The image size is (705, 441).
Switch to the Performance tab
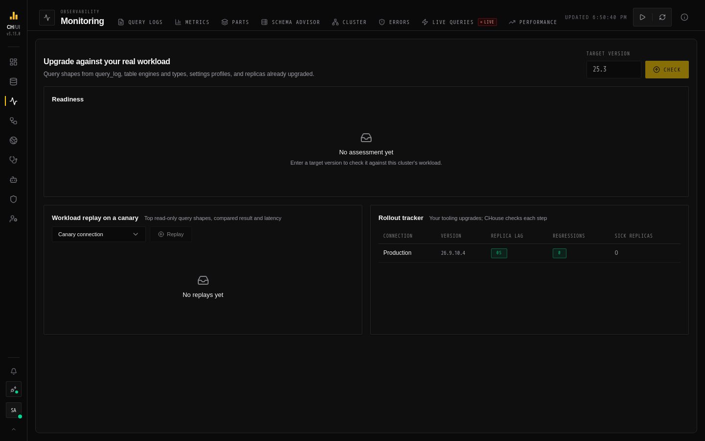(533, 22)
